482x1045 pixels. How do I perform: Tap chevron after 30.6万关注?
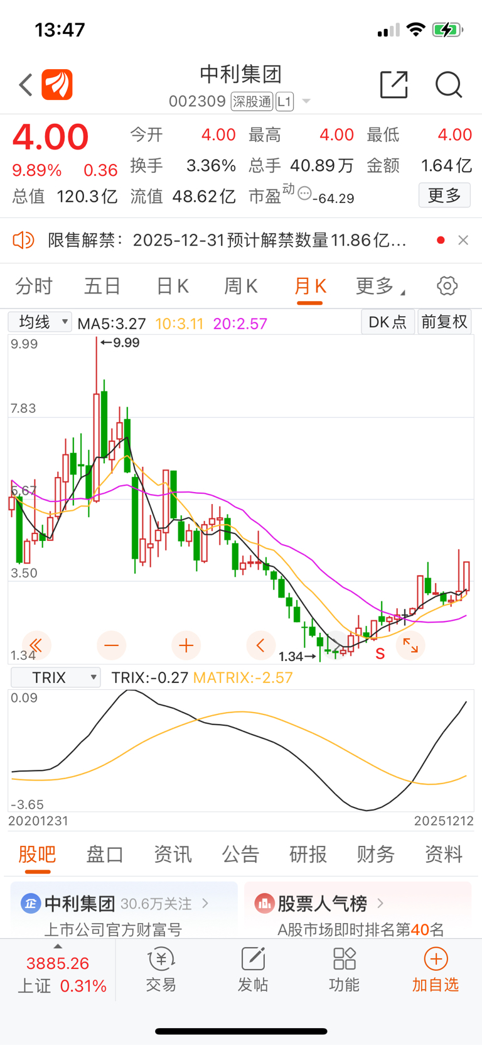click(206, 904)
